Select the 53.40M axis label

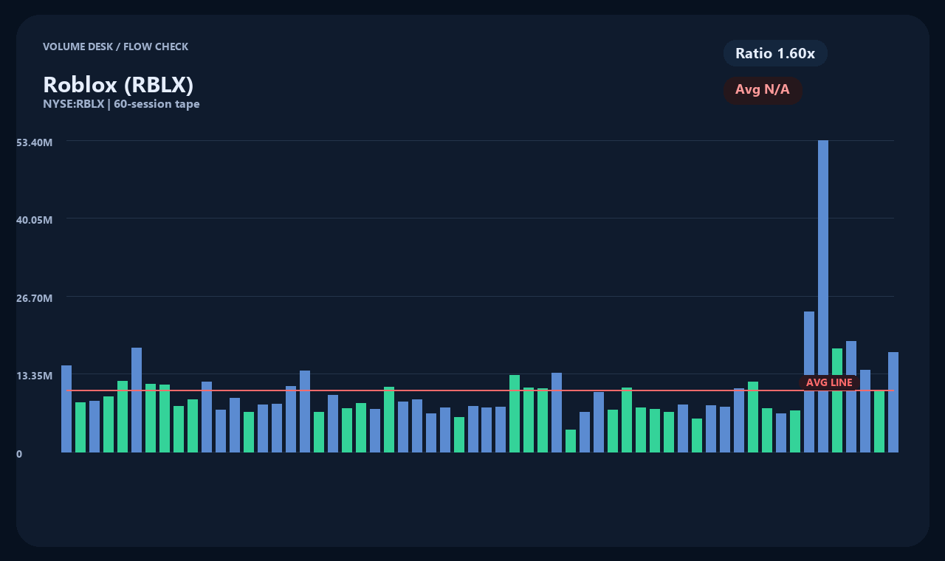click(35, 142)
